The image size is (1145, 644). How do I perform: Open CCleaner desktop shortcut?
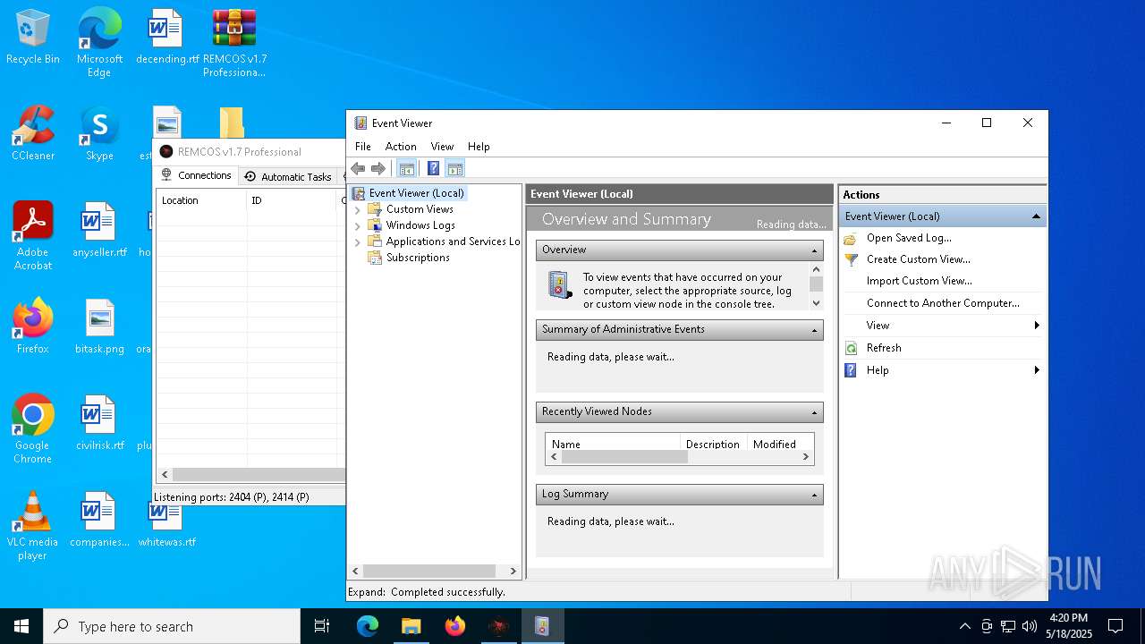click(x=33, y=132)
